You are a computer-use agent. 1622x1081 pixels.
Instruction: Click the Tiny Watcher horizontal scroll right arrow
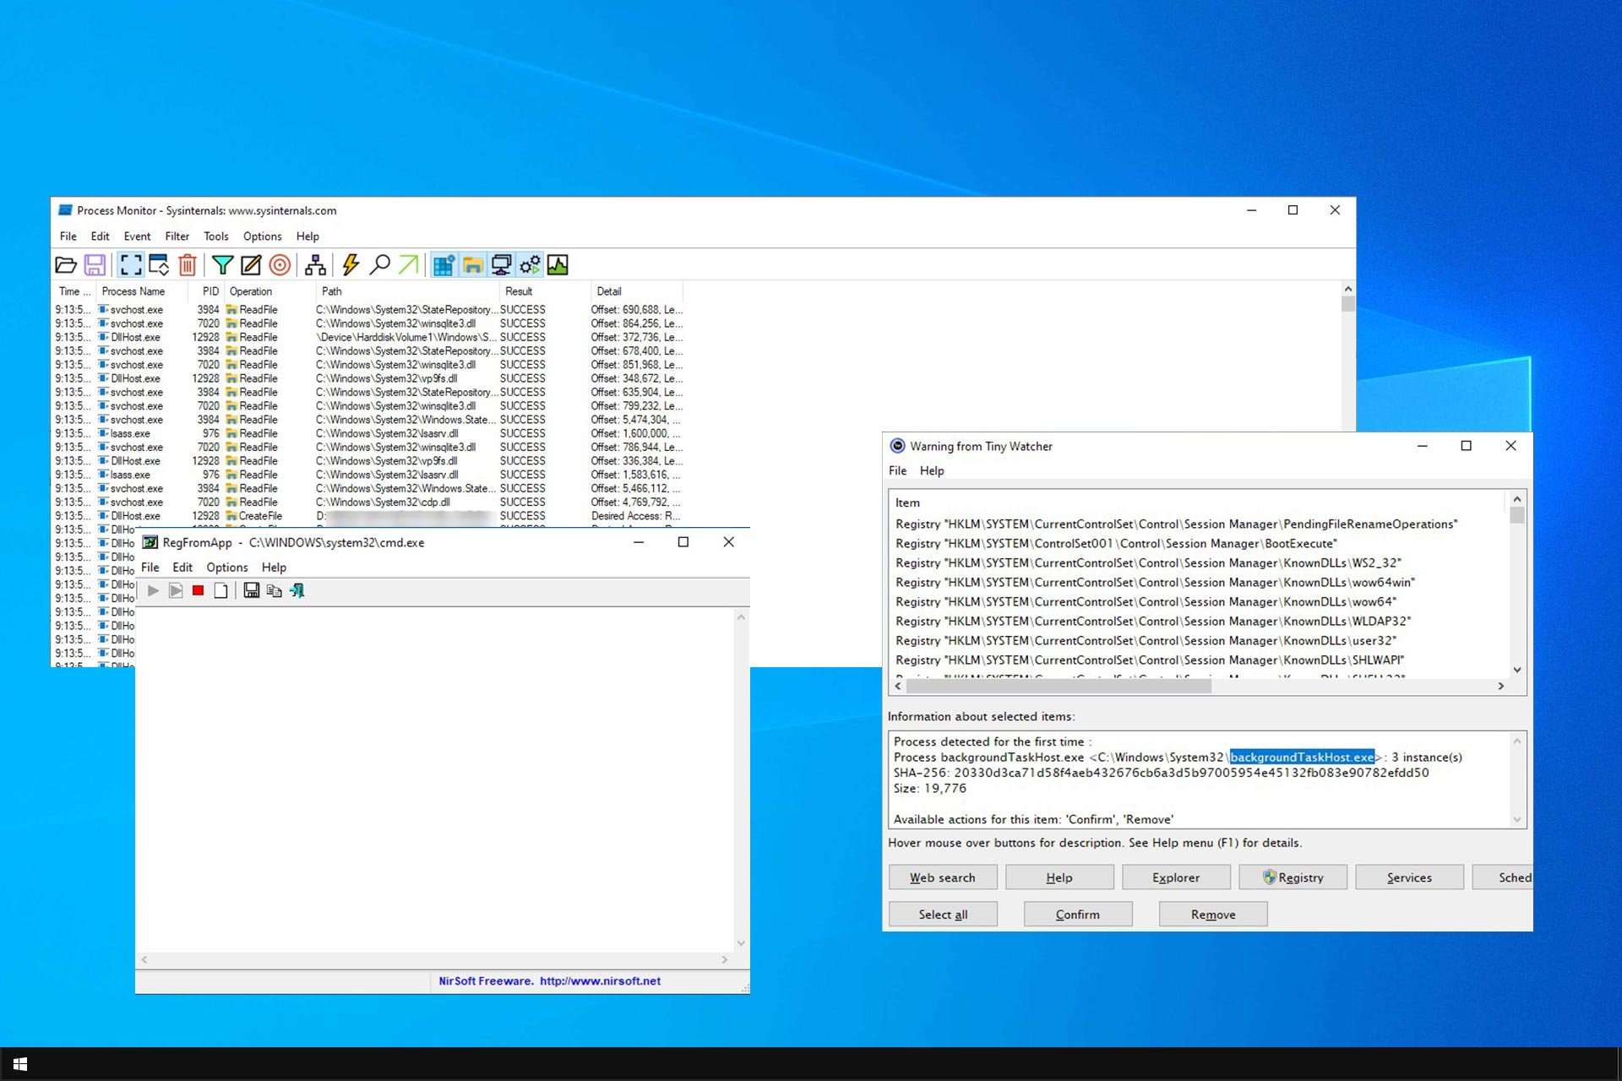point(1501,687)
